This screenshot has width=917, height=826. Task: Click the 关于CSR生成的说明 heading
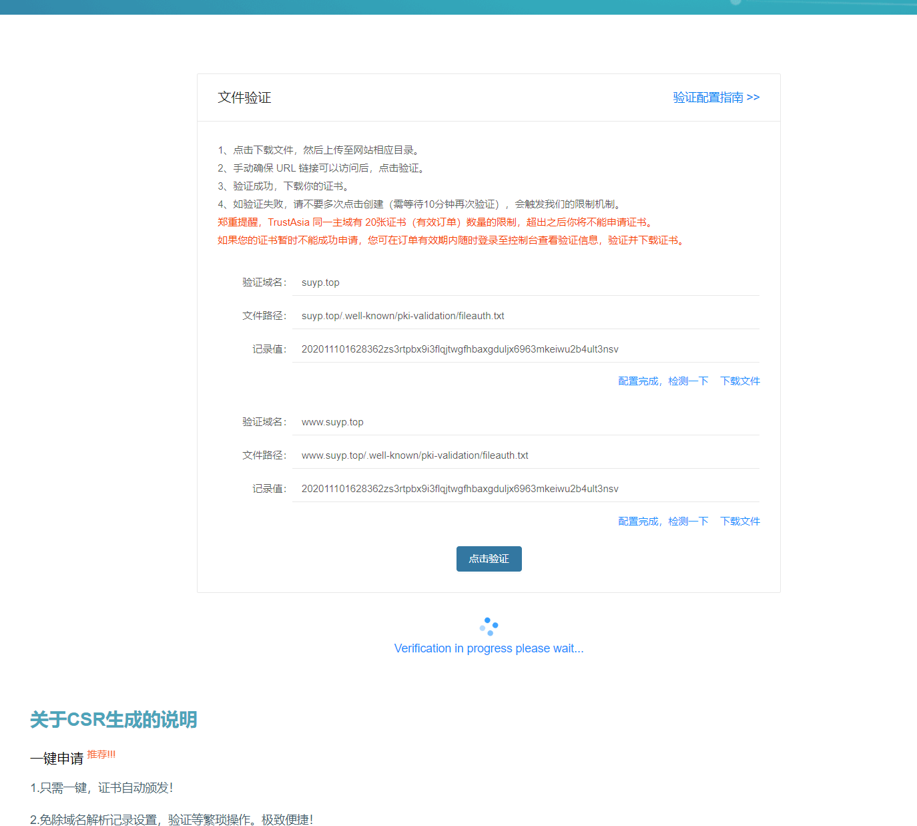tap(113, 720)
